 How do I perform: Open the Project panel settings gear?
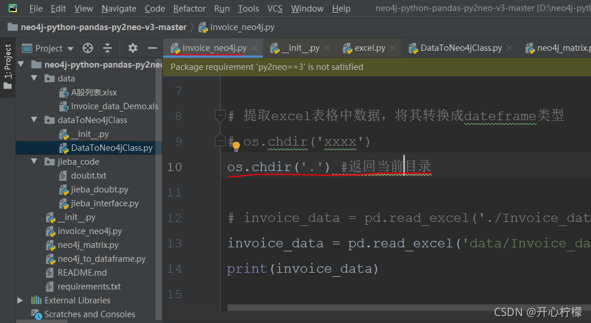point(133,48)
